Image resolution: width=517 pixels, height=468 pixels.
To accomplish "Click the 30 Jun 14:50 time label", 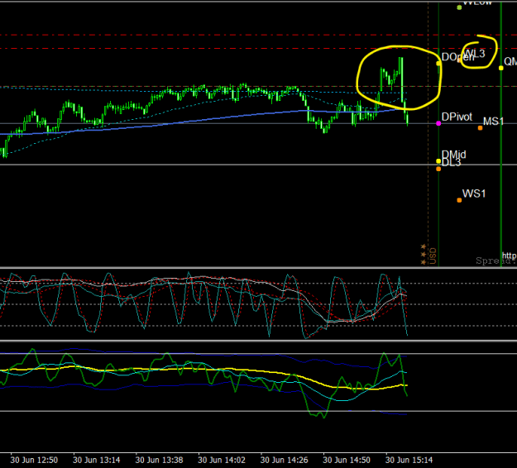I will (x=347, y=460).
